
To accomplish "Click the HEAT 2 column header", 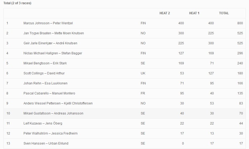I will 165,13.
